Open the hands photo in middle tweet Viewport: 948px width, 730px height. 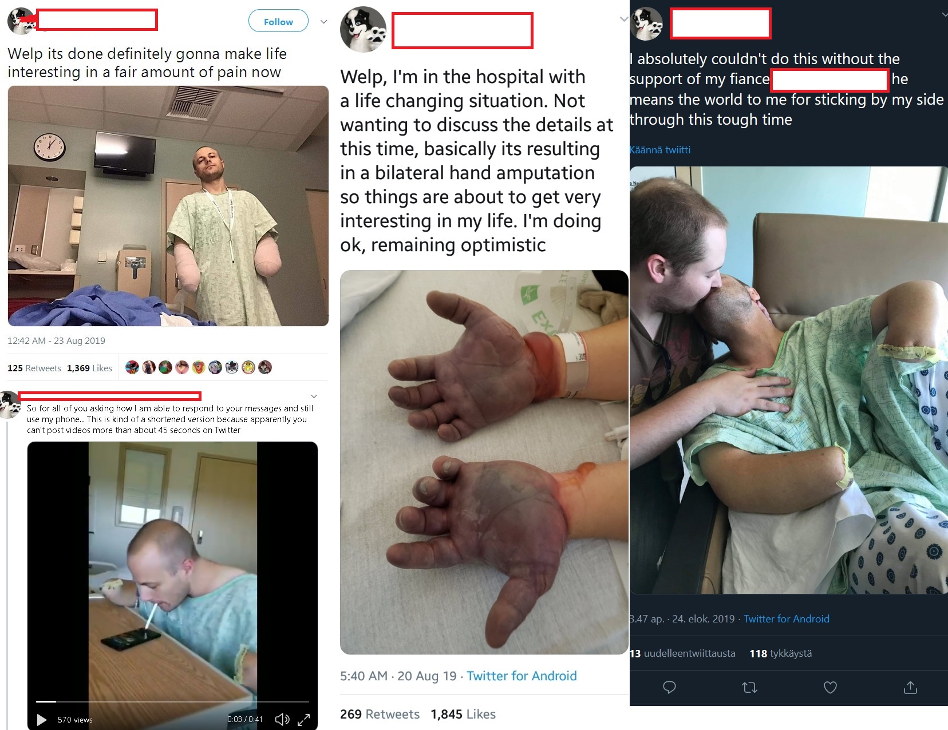[x=484, y=462]
